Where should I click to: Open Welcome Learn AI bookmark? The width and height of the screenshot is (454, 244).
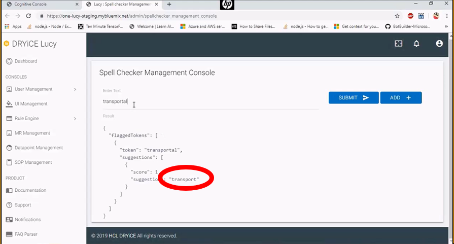click(152, 26)
